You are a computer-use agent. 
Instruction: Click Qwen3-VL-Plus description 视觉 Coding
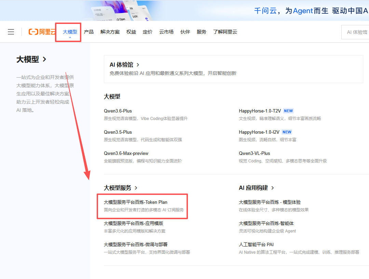(x=283, y=161)
